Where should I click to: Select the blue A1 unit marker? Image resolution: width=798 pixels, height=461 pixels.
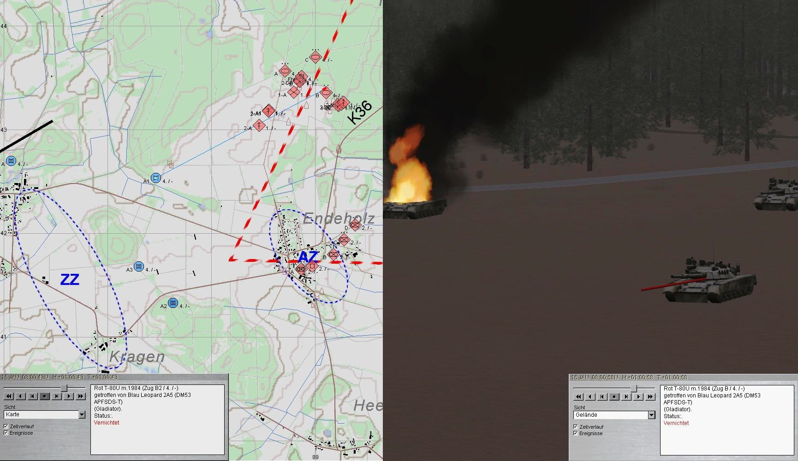(156, 178)
